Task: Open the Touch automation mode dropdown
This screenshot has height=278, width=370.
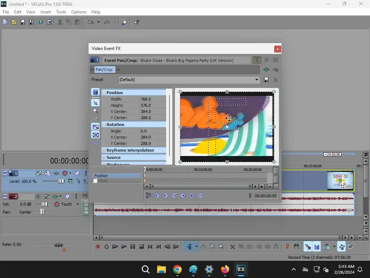Action: point(78,204)
